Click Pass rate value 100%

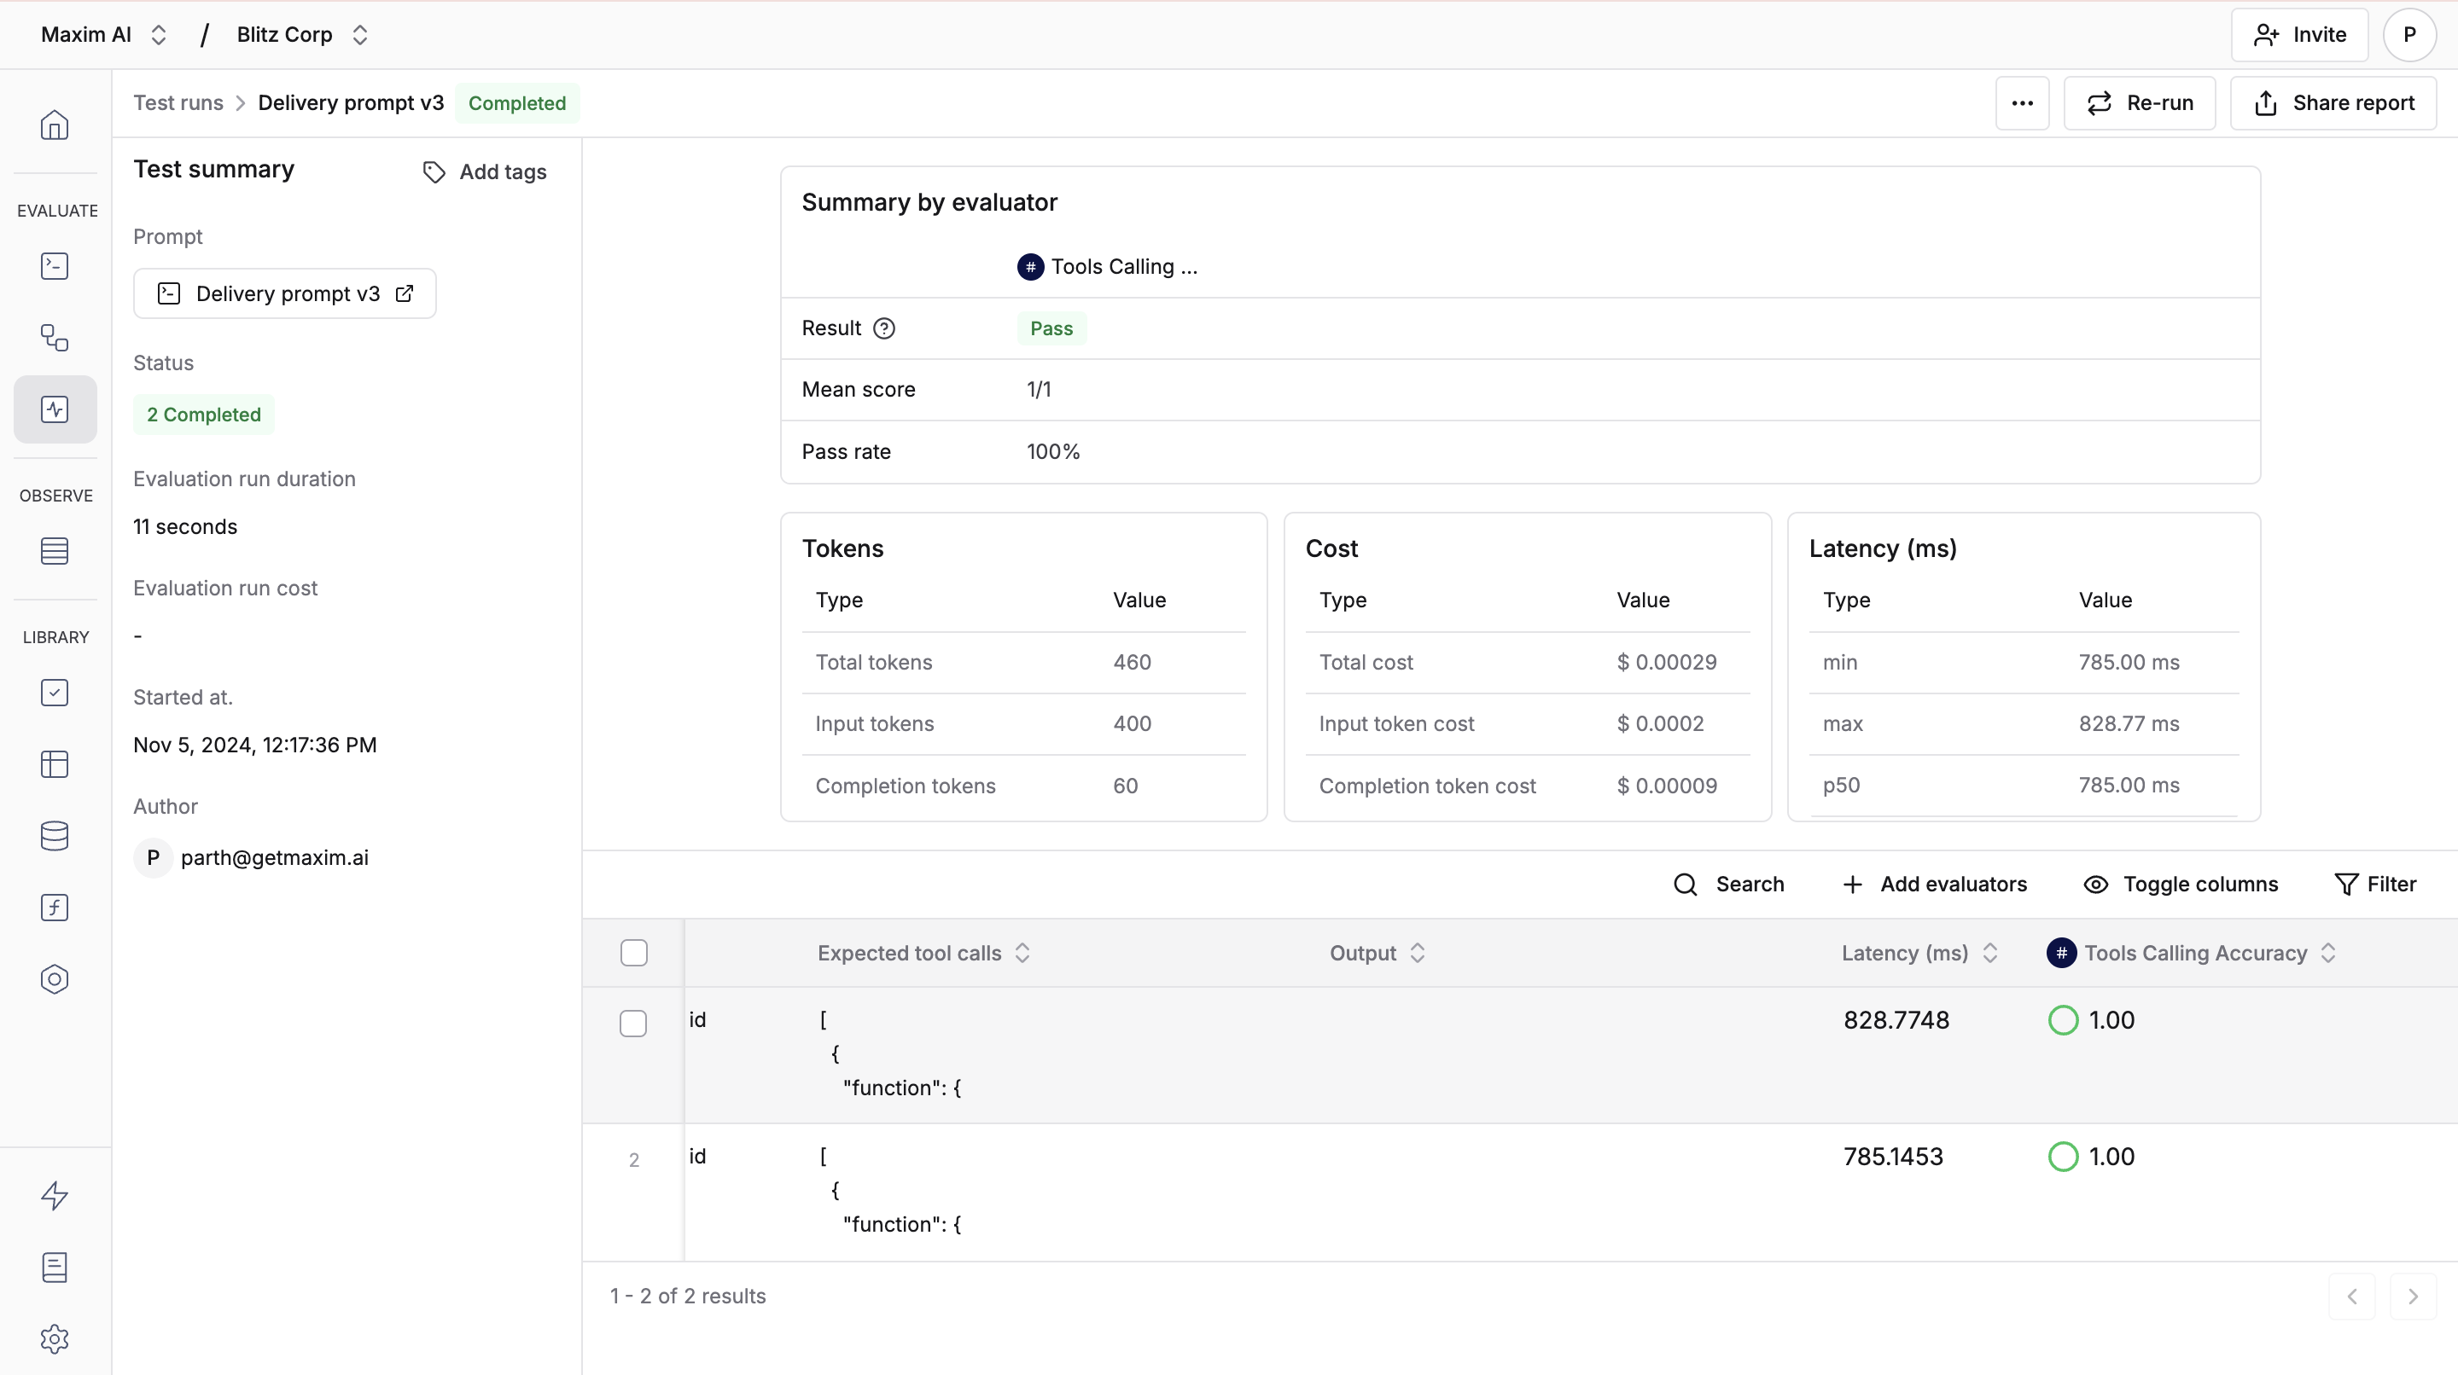click(x=1053, y=452)
